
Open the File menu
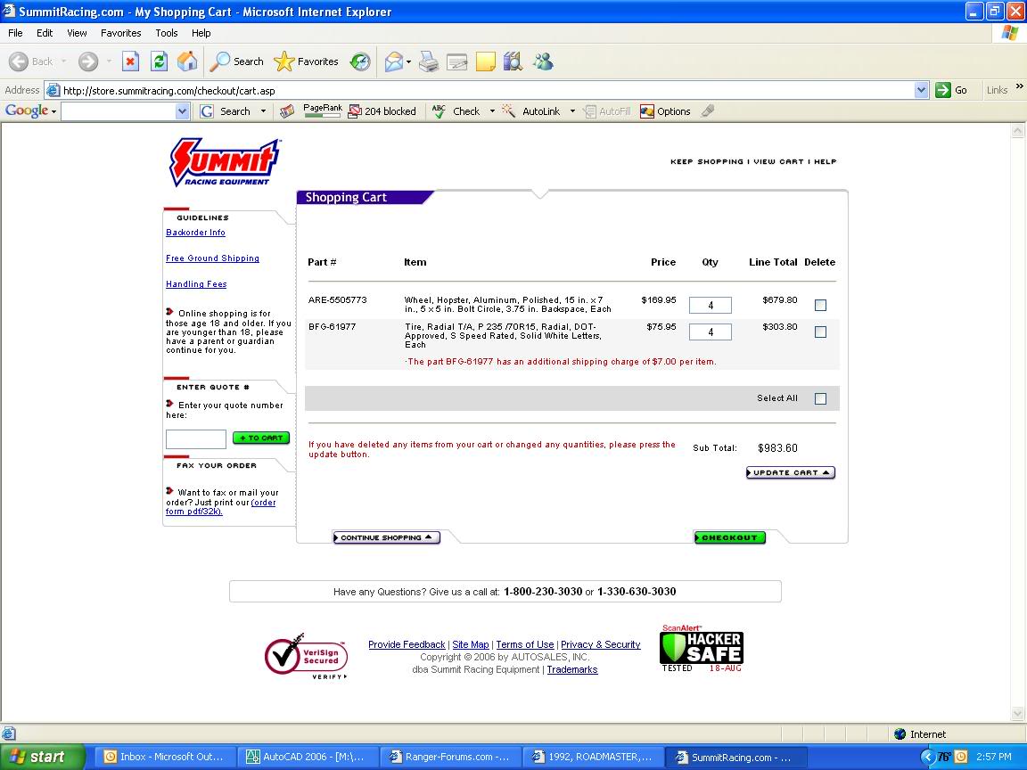pos(15,33)
